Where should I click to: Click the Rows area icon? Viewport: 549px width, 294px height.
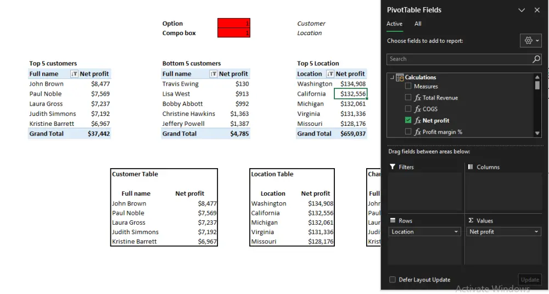click(393, 220)
